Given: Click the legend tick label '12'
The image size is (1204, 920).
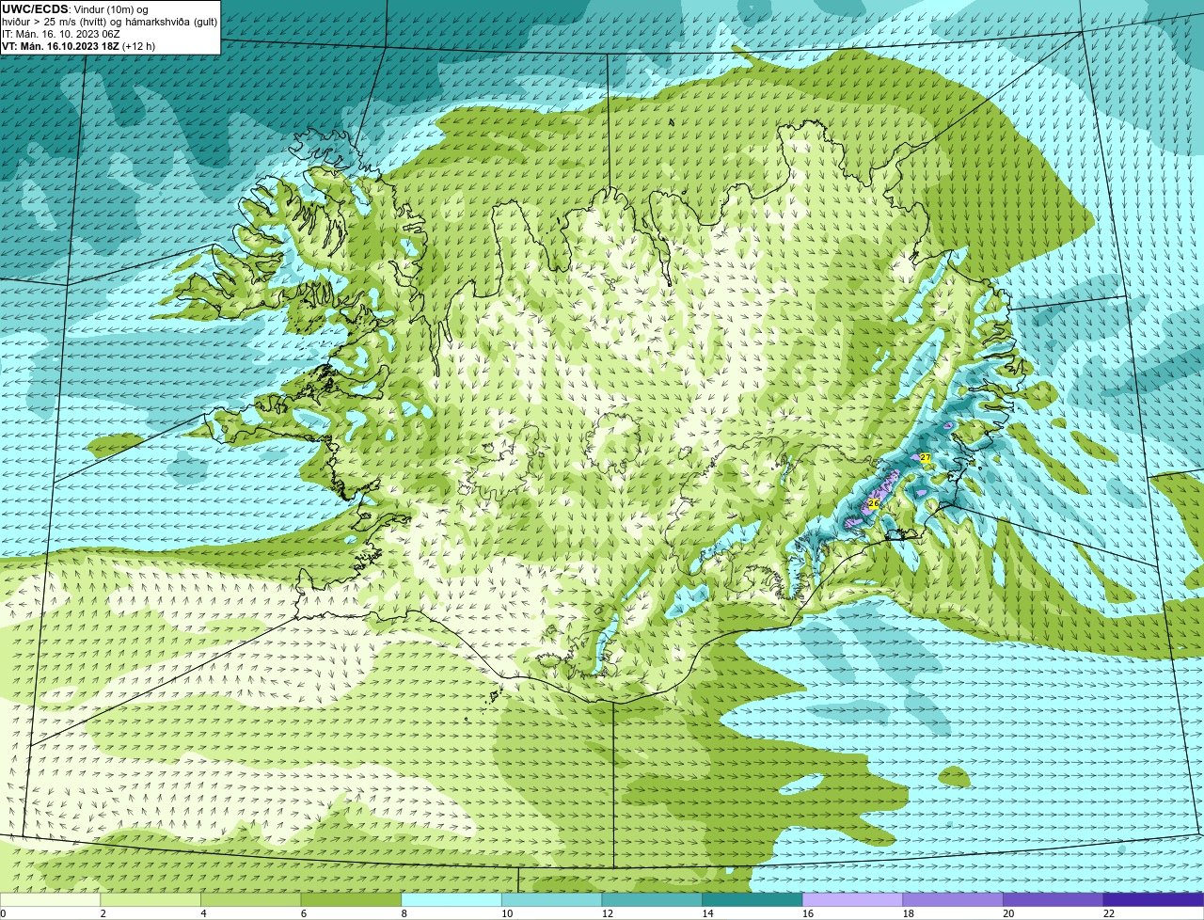Looking at the screenshot, I should (608, 913).
